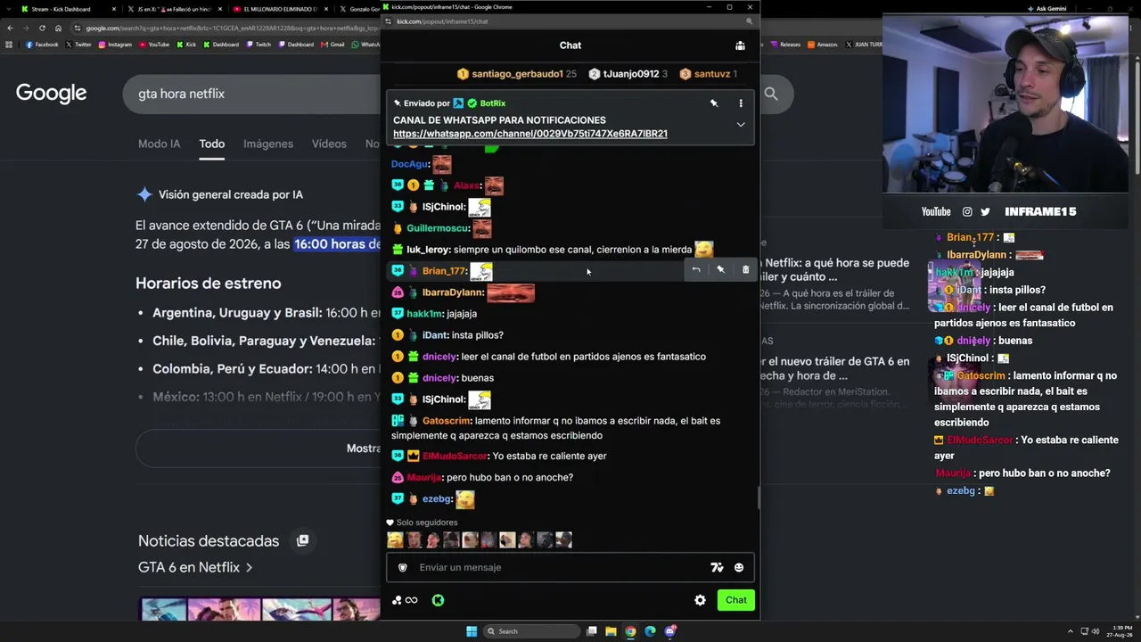Open Facebook bookmark in bookmarks bar
The image size is (1141, 642).
[x=42, y=45]
